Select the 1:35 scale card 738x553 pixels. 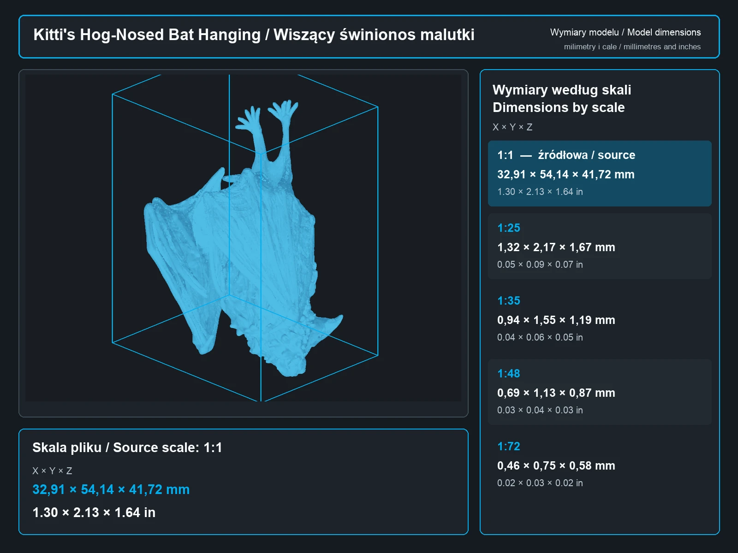pyautogui.click(x=600, y=319)
